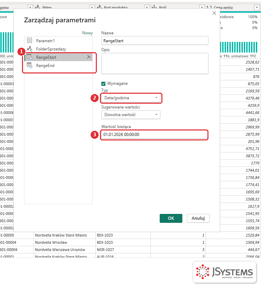
Task: Open Sklep column filter dropdown
Action: pos(92,7)
